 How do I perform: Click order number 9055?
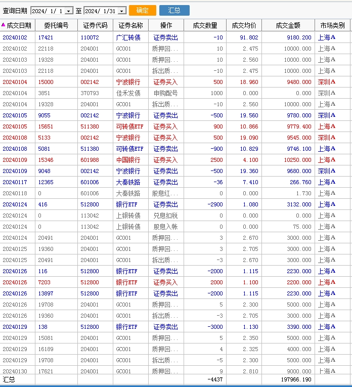pos(44,115)
